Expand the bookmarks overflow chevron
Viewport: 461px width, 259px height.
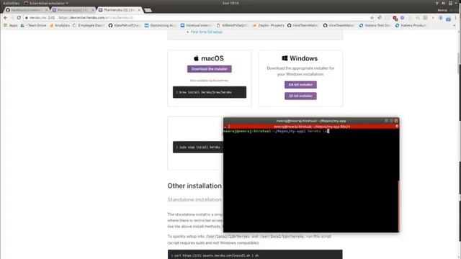coord(454,26)
